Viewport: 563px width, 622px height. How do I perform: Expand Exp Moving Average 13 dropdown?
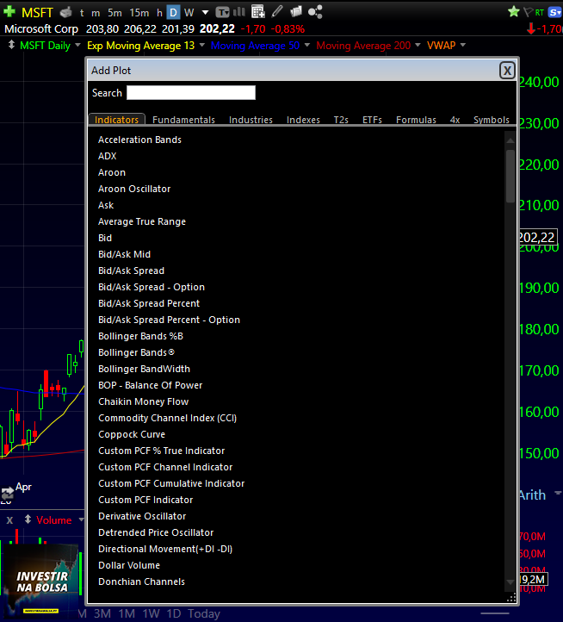click(202, 45)
